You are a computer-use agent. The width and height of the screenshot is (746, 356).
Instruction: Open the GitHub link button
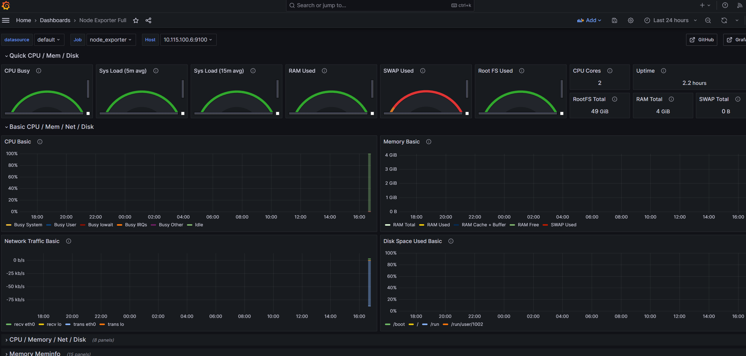[702, 40]
